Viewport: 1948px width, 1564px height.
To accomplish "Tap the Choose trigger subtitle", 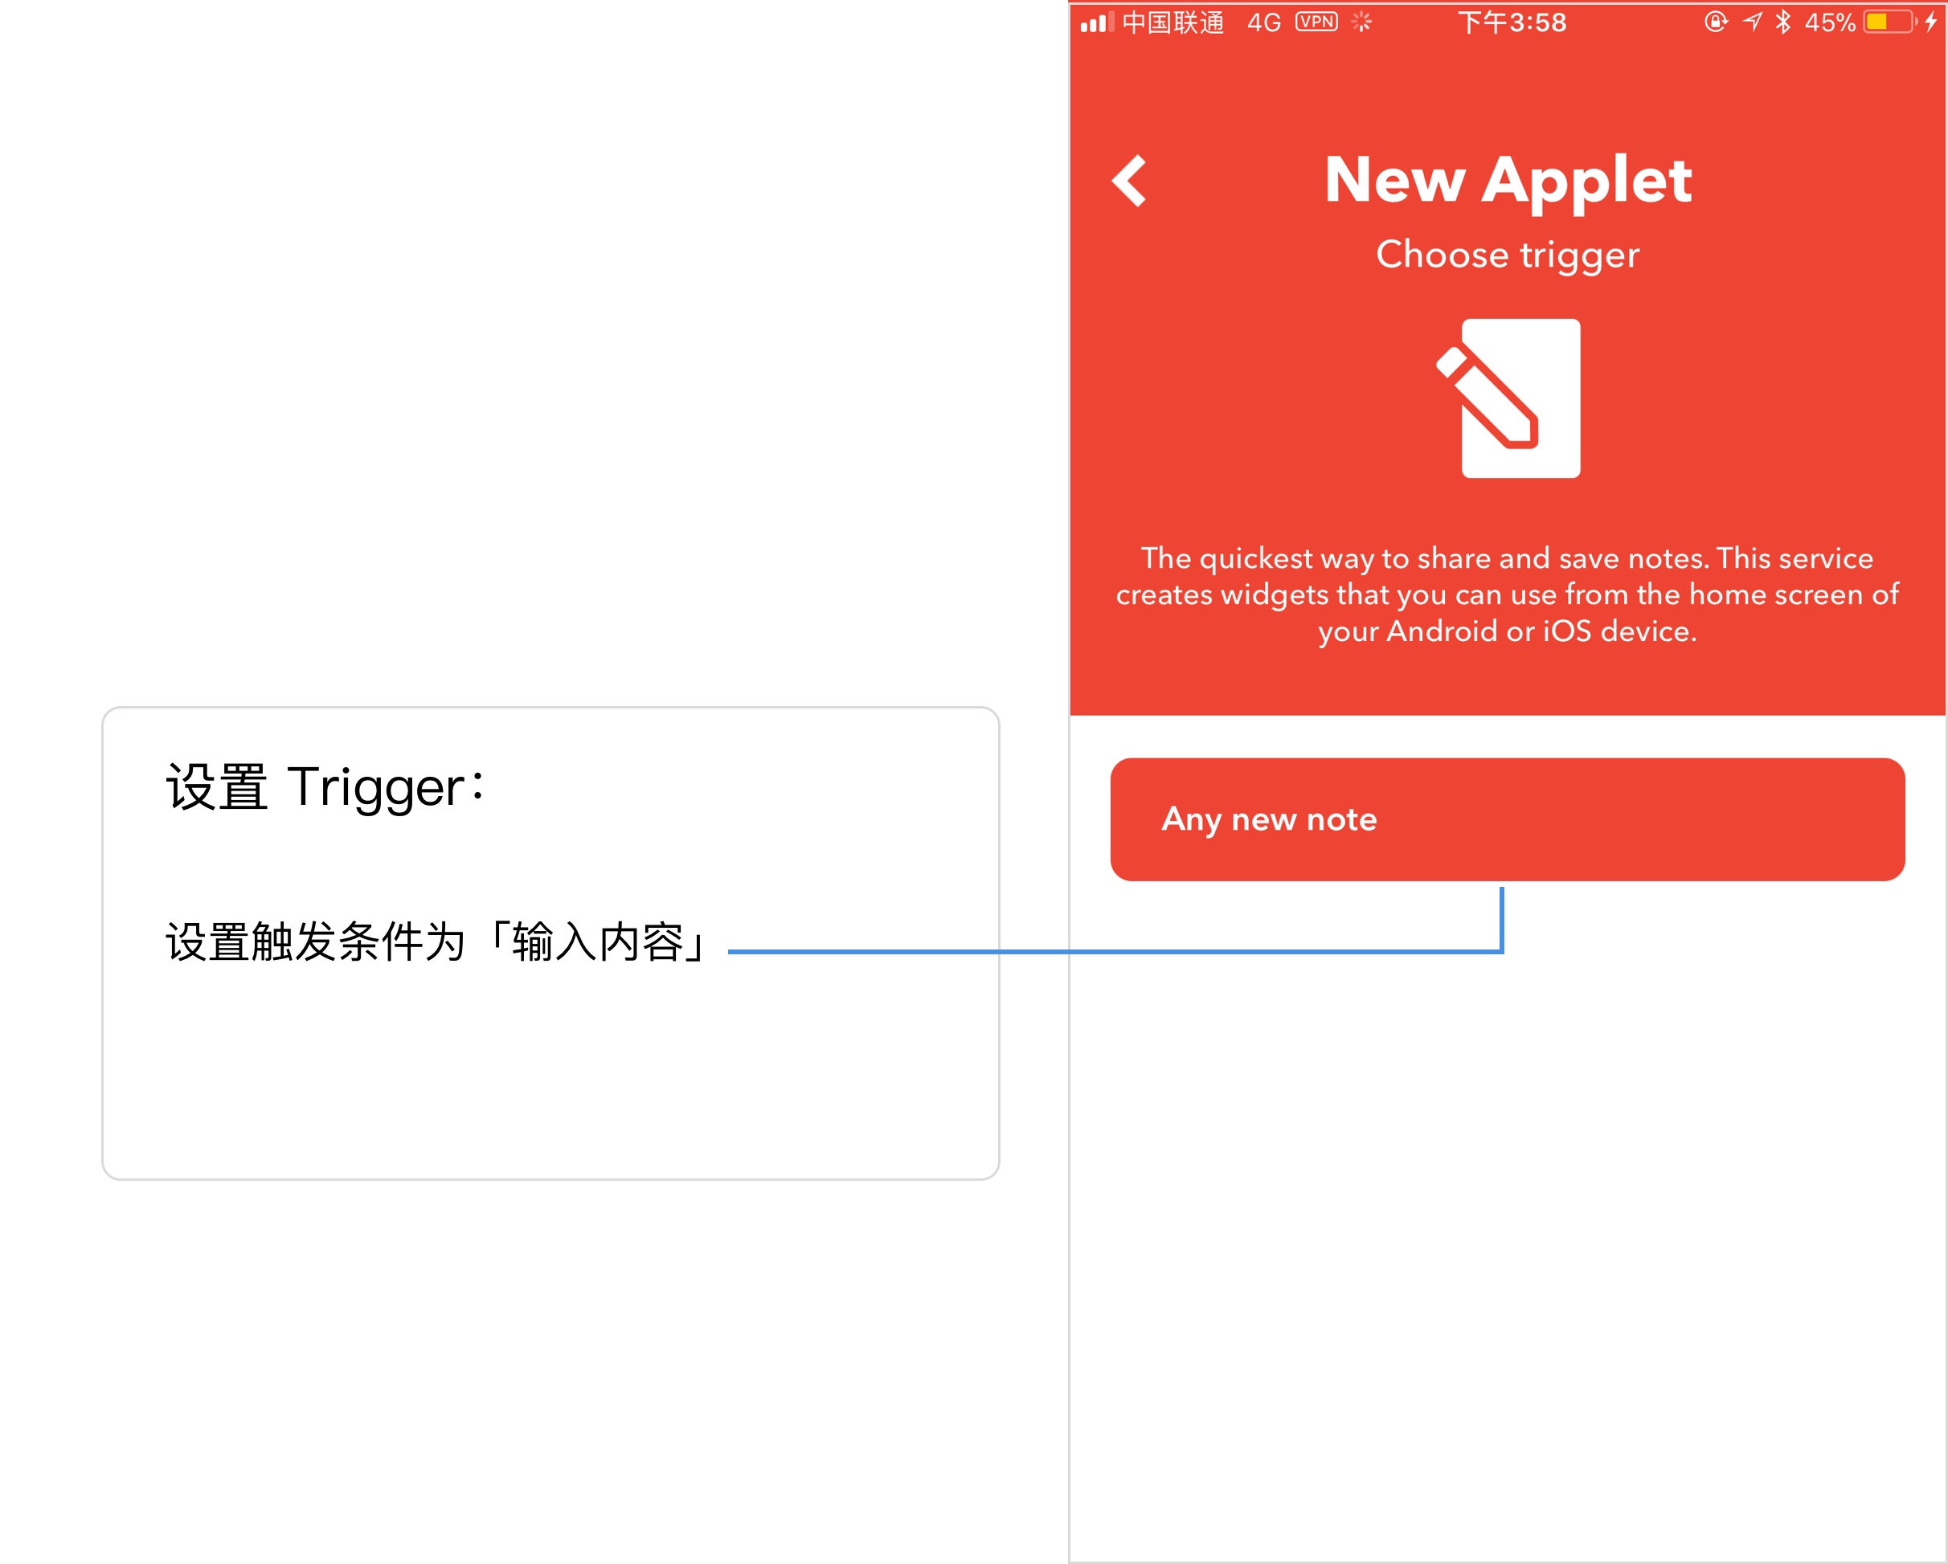I will 1507,255.
